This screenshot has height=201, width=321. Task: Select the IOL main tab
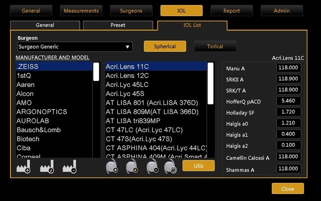click(182, 11)
